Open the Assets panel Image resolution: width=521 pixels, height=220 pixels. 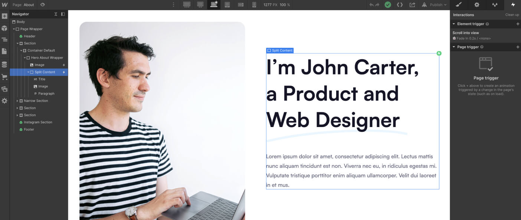pos(5,89)
